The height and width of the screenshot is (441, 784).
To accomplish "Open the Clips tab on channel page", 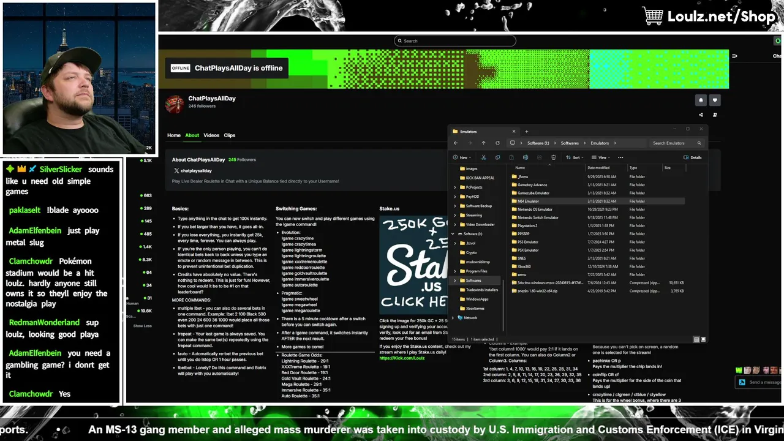I will [x=230, y=135].
